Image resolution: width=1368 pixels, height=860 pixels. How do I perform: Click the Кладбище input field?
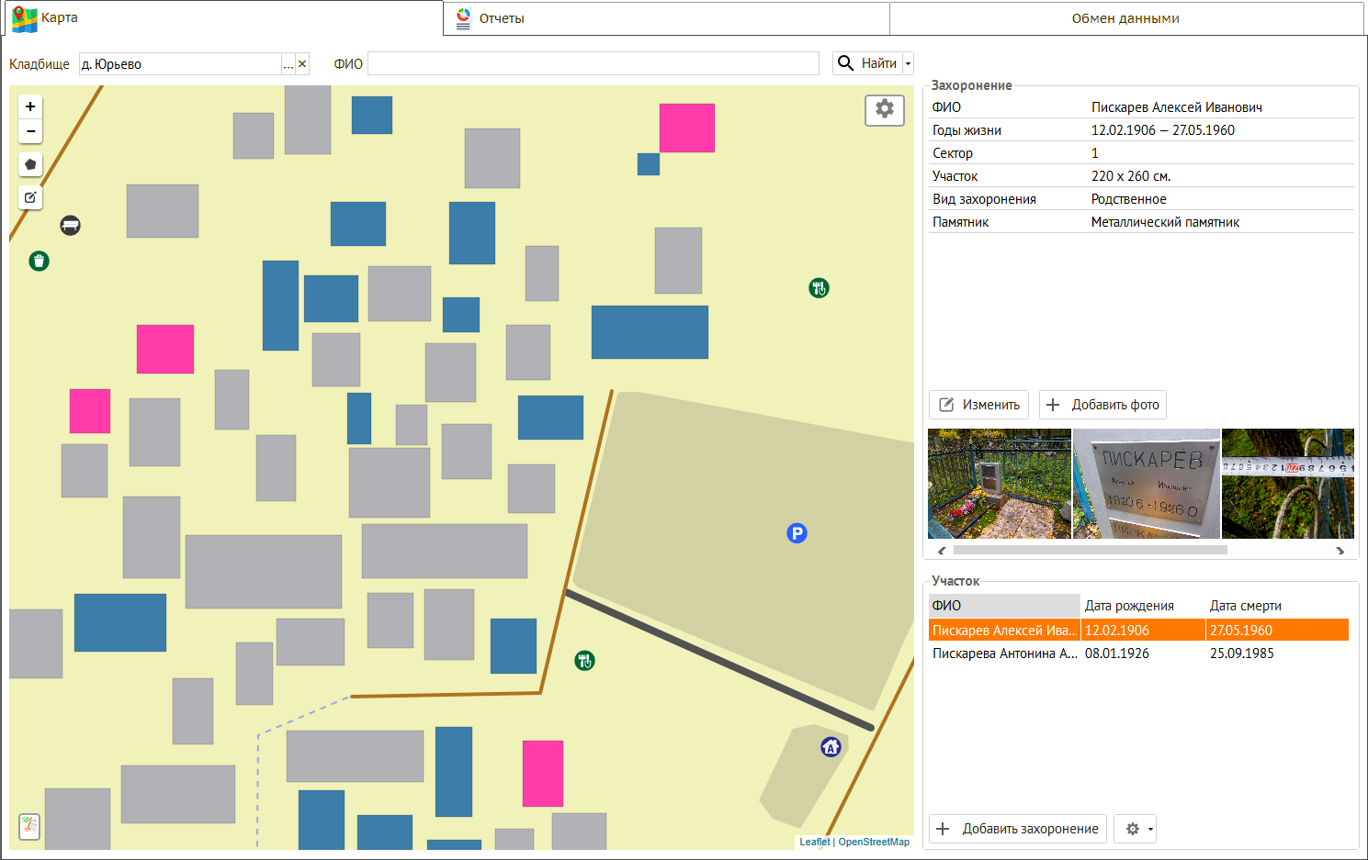click(180, 63)
